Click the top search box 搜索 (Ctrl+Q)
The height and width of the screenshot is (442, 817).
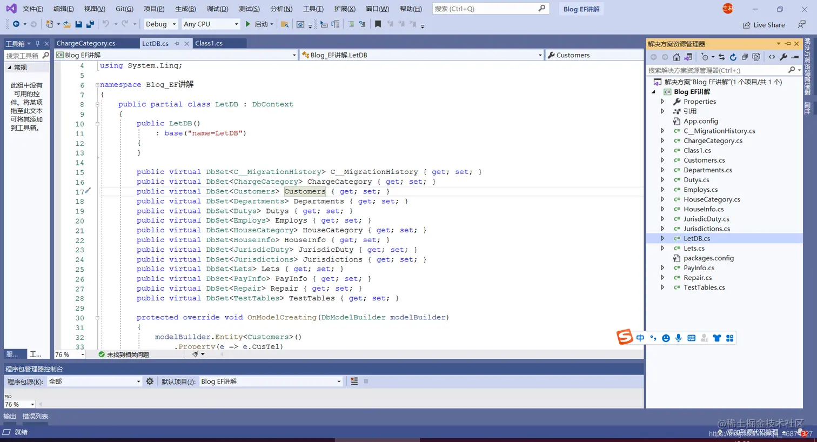[490, 9]
